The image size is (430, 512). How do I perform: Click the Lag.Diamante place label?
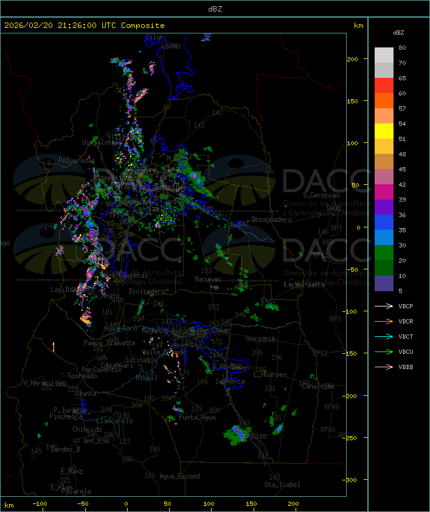pos(72,289)
